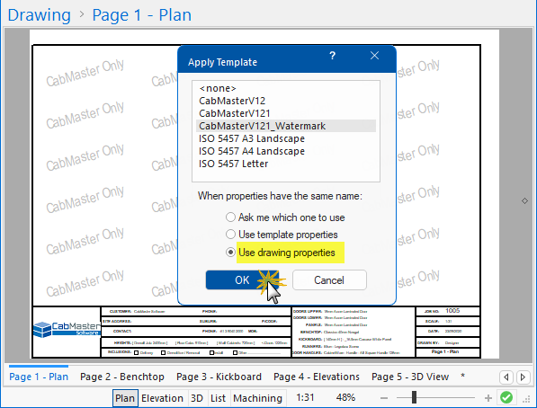Image resolution: width=537 pixels, height=408 pixels.
Task: Toggle Delivery checkbox in title block
Action: 137,352
